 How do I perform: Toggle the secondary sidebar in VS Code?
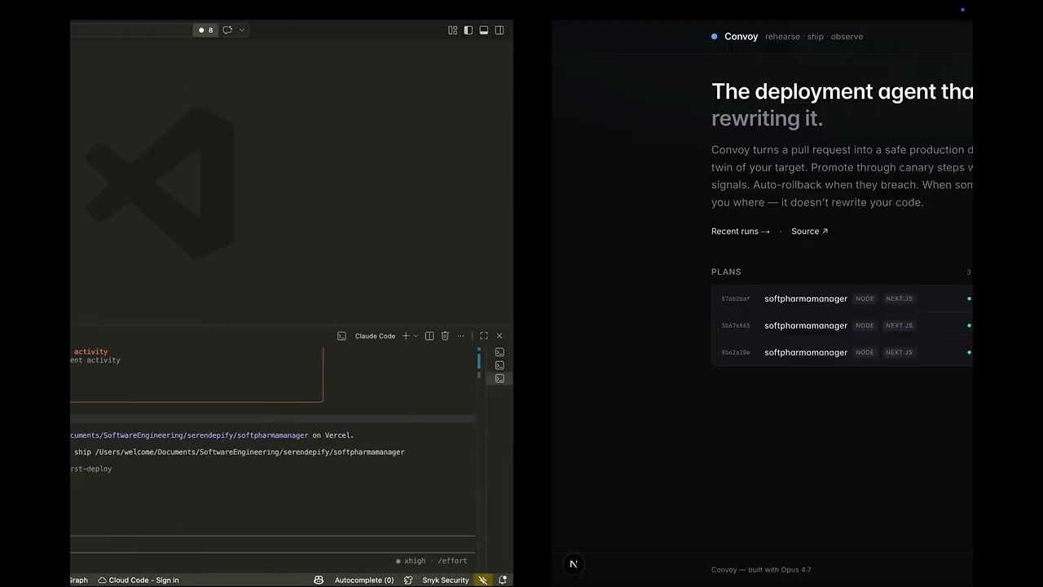tap(499, 30)
